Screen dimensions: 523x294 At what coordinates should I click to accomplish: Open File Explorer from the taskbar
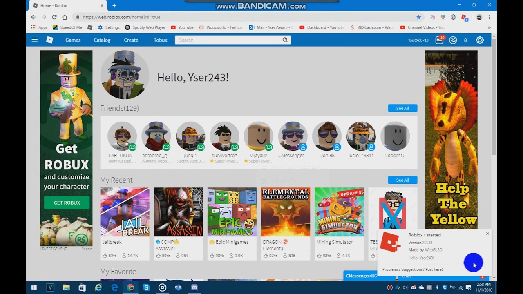tap(66, 287)
